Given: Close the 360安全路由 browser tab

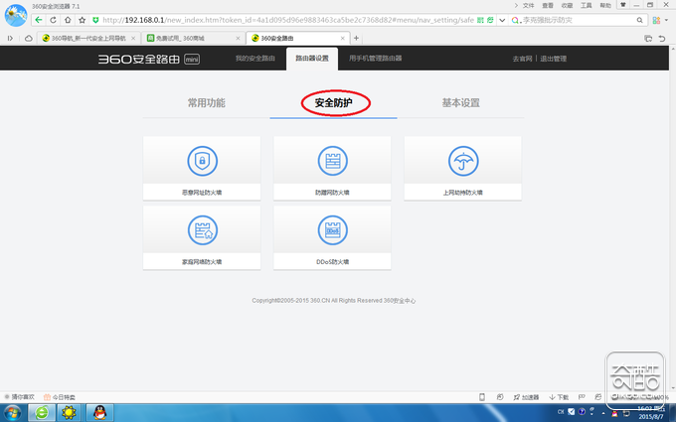Looking at the screenshot, I should coord(343,39).
